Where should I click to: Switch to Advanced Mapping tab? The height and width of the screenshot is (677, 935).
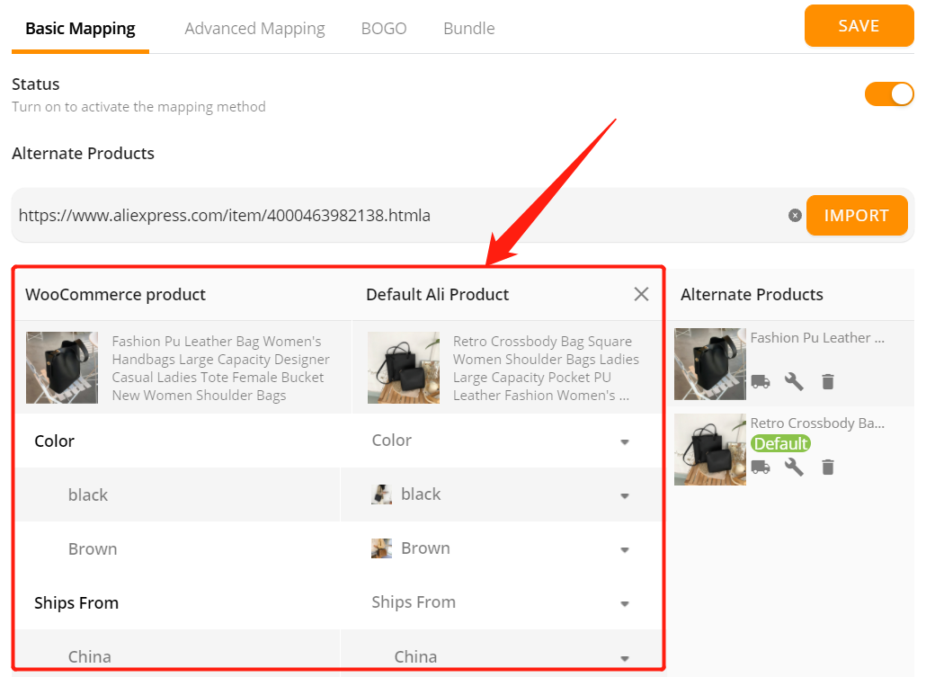tap(254, 29)
